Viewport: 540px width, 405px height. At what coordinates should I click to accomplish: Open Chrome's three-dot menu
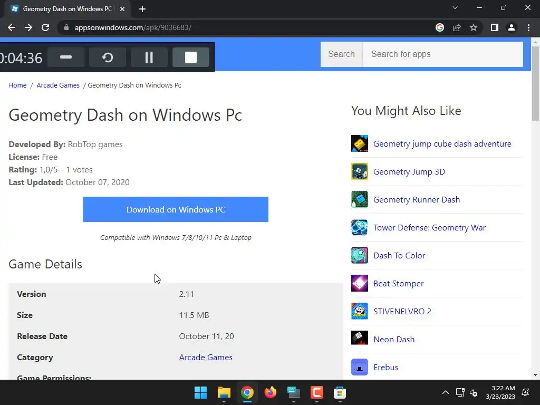[528, 27]
